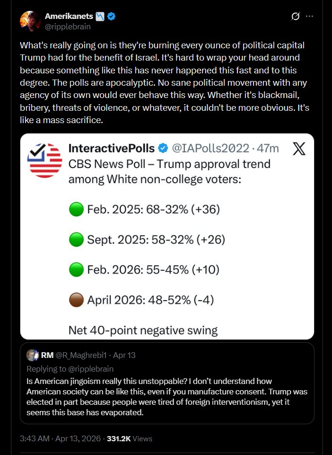Click the green circle beside Feb. 2025
Screen dimensions: 332x455
[x=77, y=209]
